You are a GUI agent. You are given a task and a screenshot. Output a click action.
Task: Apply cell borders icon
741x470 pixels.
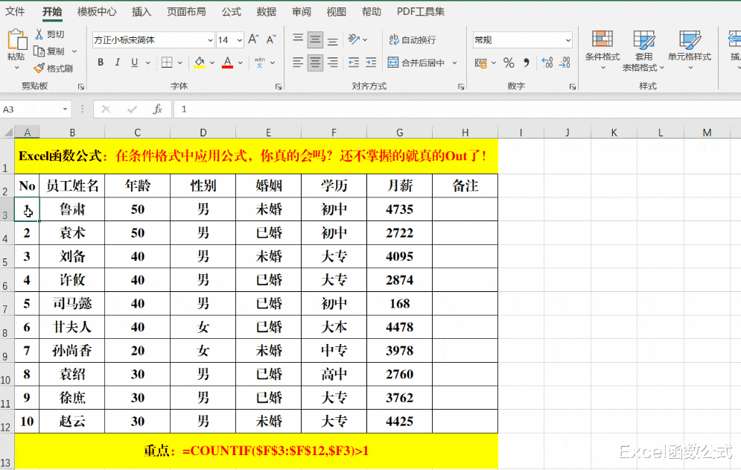pos(167,63)
